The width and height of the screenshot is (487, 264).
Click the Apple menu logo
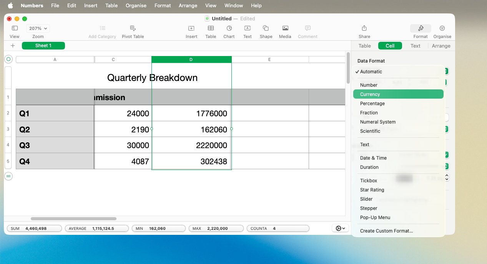coord(10,5)
